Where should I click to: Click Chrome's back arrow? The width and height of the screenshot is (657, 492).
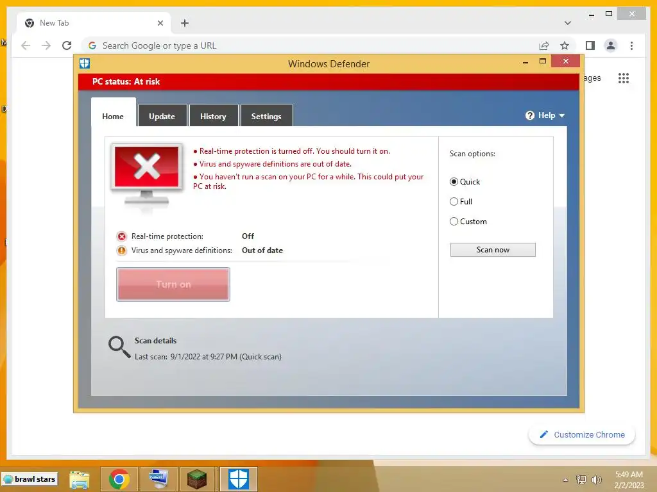pyautogui.click(x=26, y=45)
